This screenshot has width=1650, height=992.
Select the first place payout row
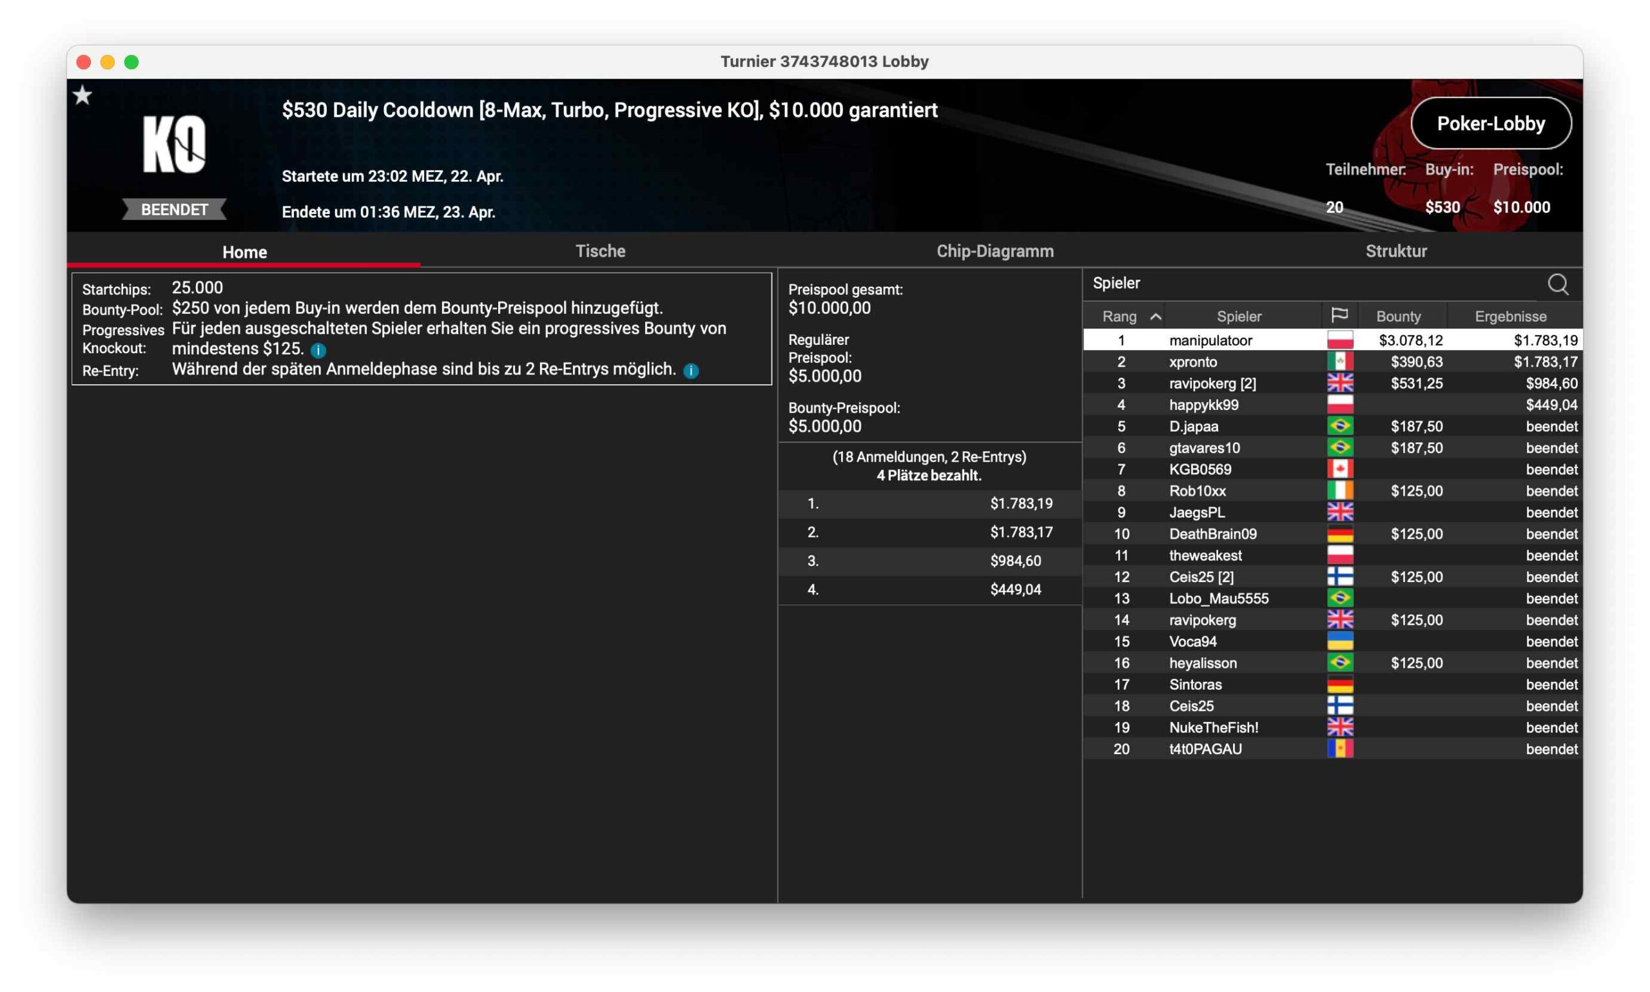[929, 503]
